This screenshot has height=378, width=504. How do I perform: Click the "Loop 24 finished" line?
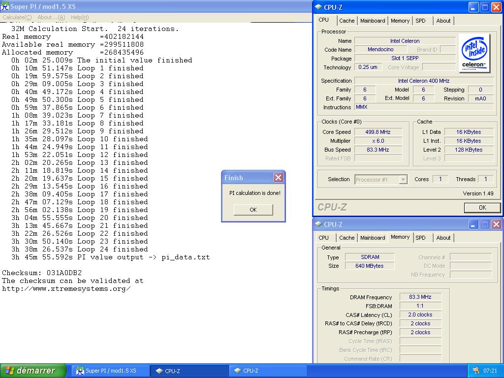[x=79, y=249]
